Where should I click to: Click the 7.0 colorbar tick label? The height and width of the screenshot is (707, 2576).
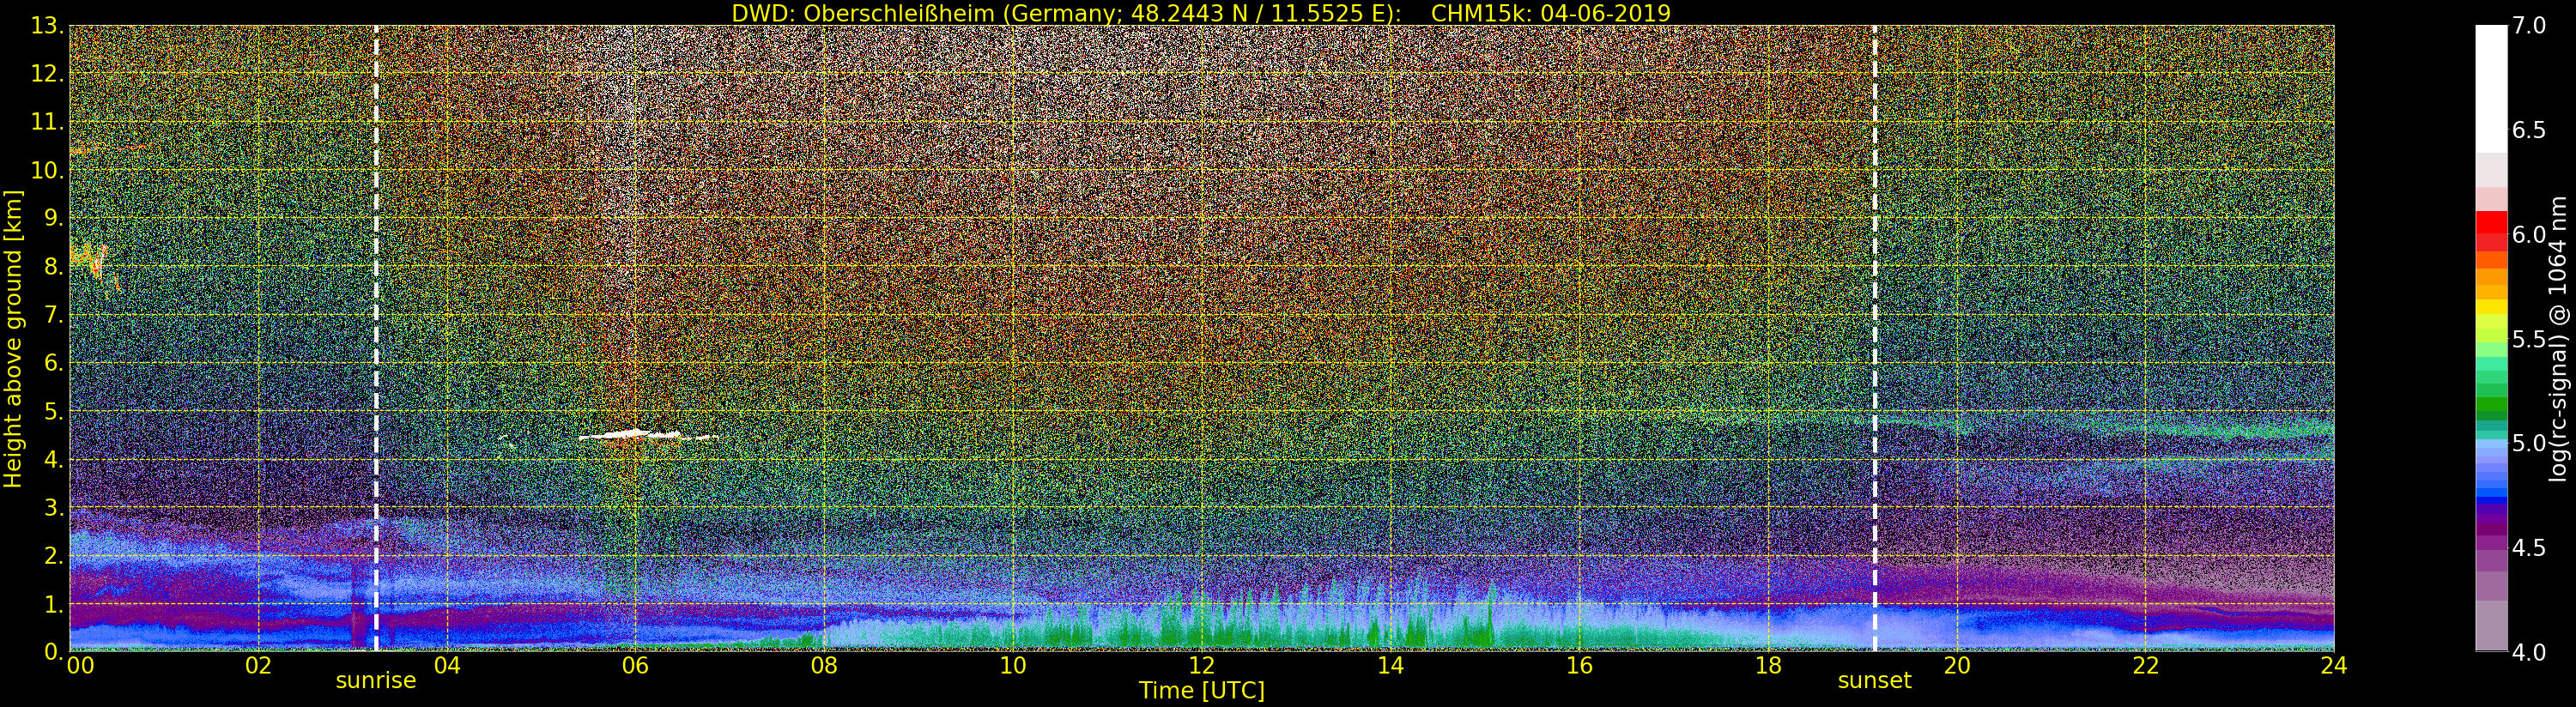(2529, 26)
